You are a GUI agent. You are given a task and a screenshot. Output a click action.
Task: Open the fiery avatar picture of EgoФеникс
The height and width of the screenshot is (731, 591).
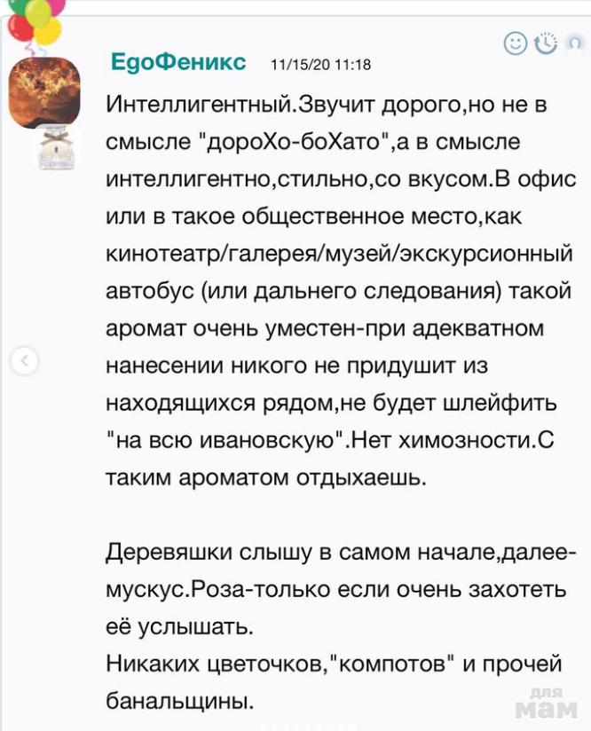(x=45, y=92)
